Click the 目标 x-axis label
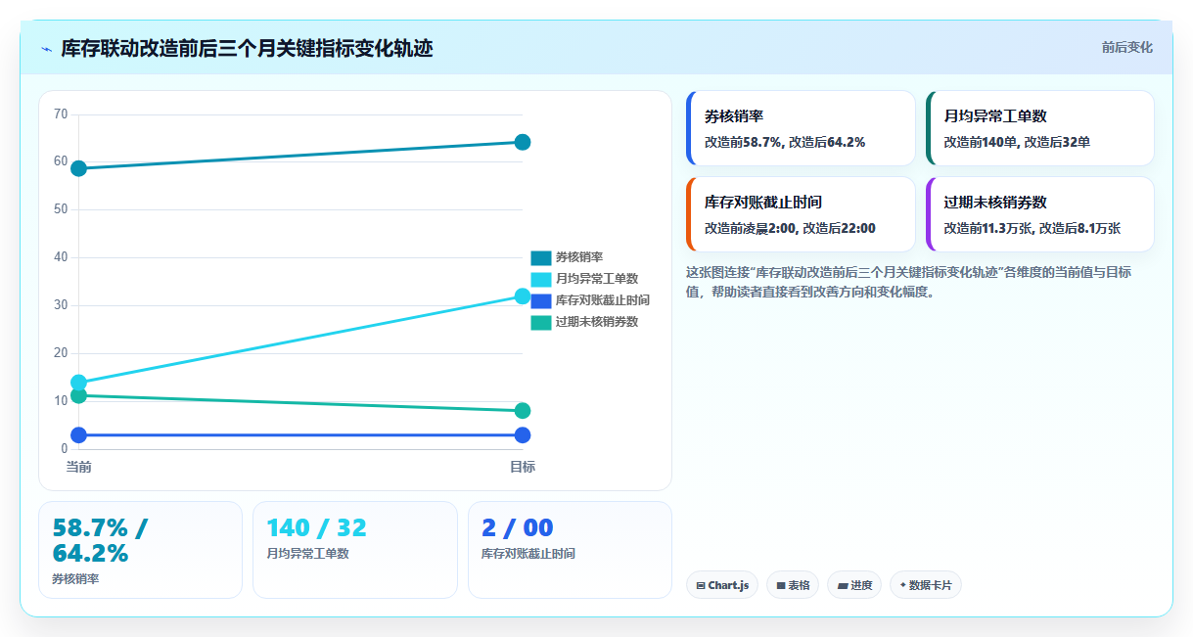The height and width of the screenshot is (637, 1193). tap(523, 467)
